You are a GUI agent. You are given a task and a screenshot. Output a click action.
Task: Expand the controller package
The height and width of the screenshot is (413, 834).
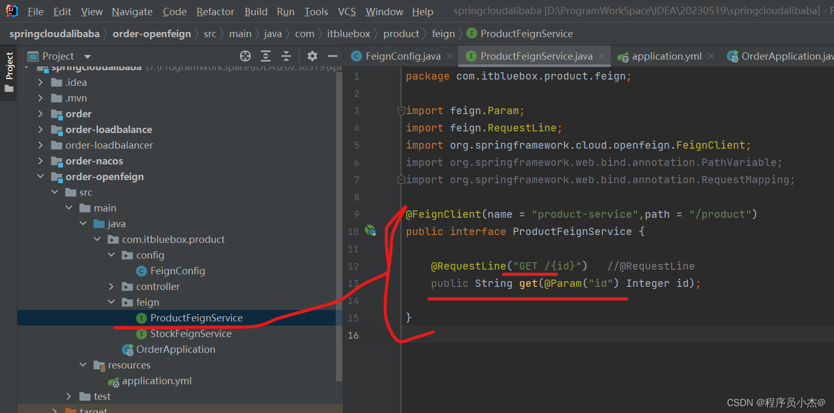pos(111,286)
